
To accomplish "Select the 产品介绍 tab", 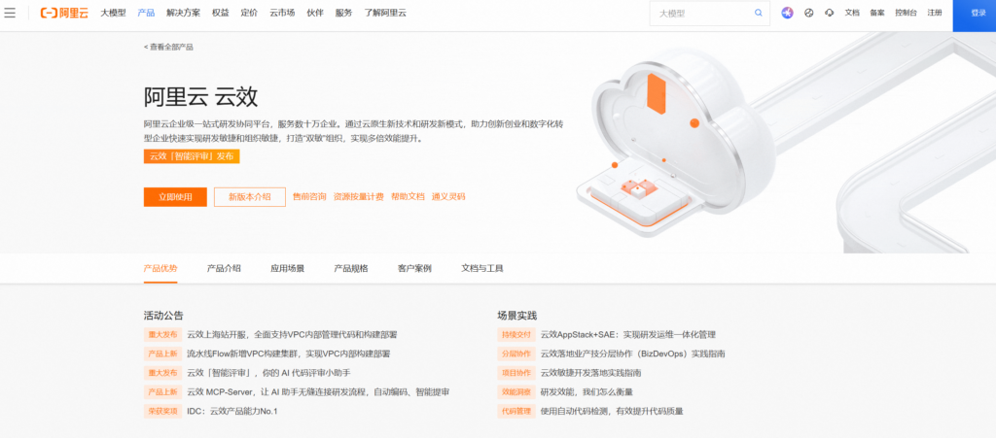I will pos(224,268).
